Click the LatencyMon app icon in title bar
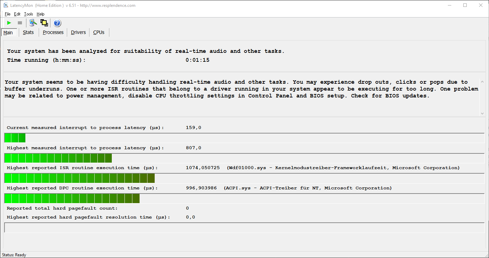Image resolution: width=489 pixels, height=258 pixels. (x=5, y=5)
